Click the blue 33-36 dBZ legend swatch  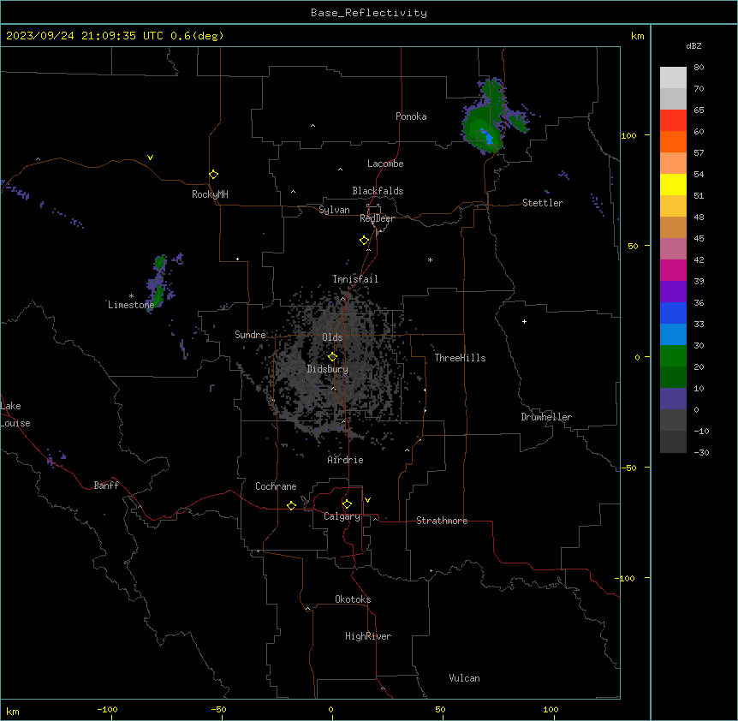coord(673,313)
